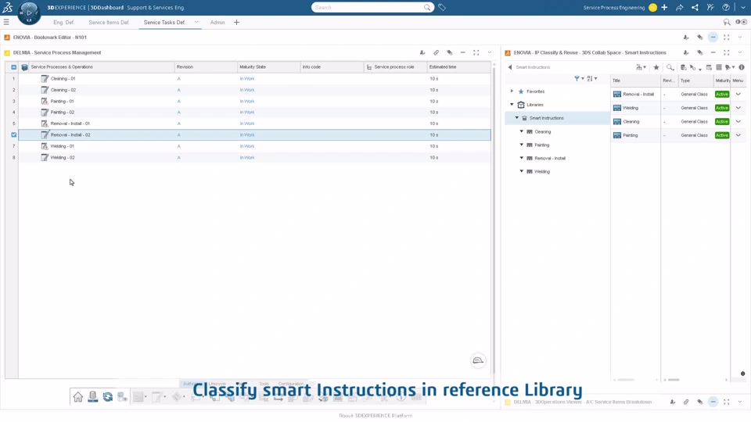Image resolution: width=751 pixels, height=422 pixels.
Task: Click the plus add icon in top bar
Action: click(x=664, y=8)
